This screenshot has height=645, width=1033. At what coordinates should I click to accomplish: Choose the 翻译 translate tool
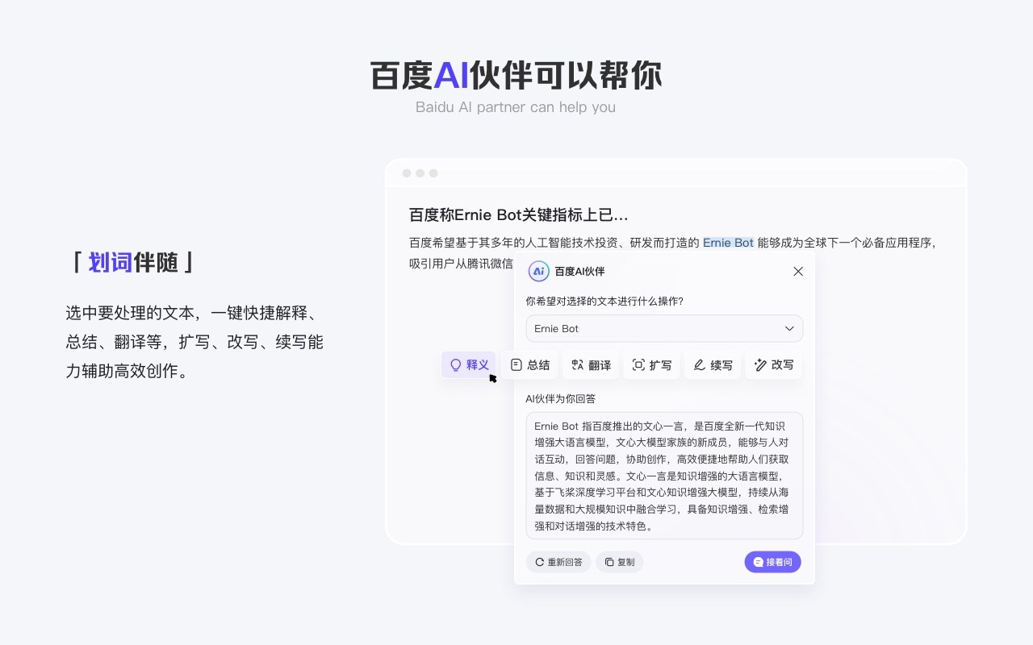click(x=591, y=364)
